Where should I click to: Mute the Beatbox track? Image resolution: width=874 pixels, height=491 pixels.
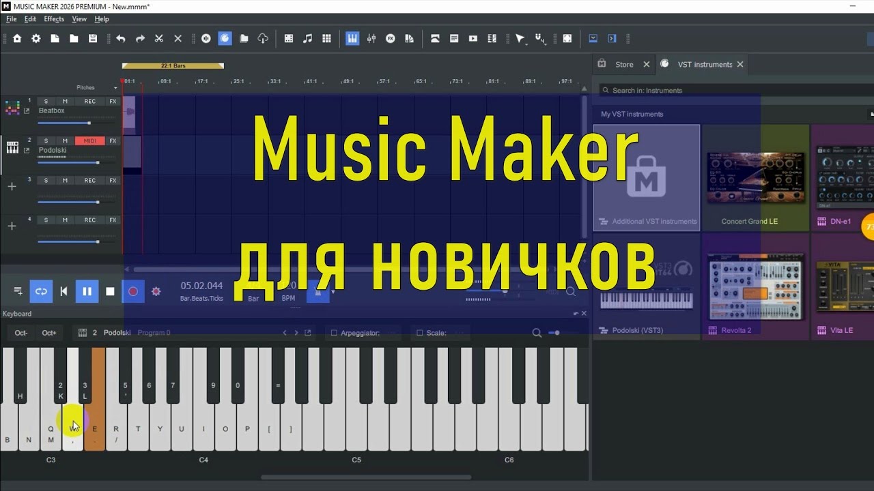[65, 102]
